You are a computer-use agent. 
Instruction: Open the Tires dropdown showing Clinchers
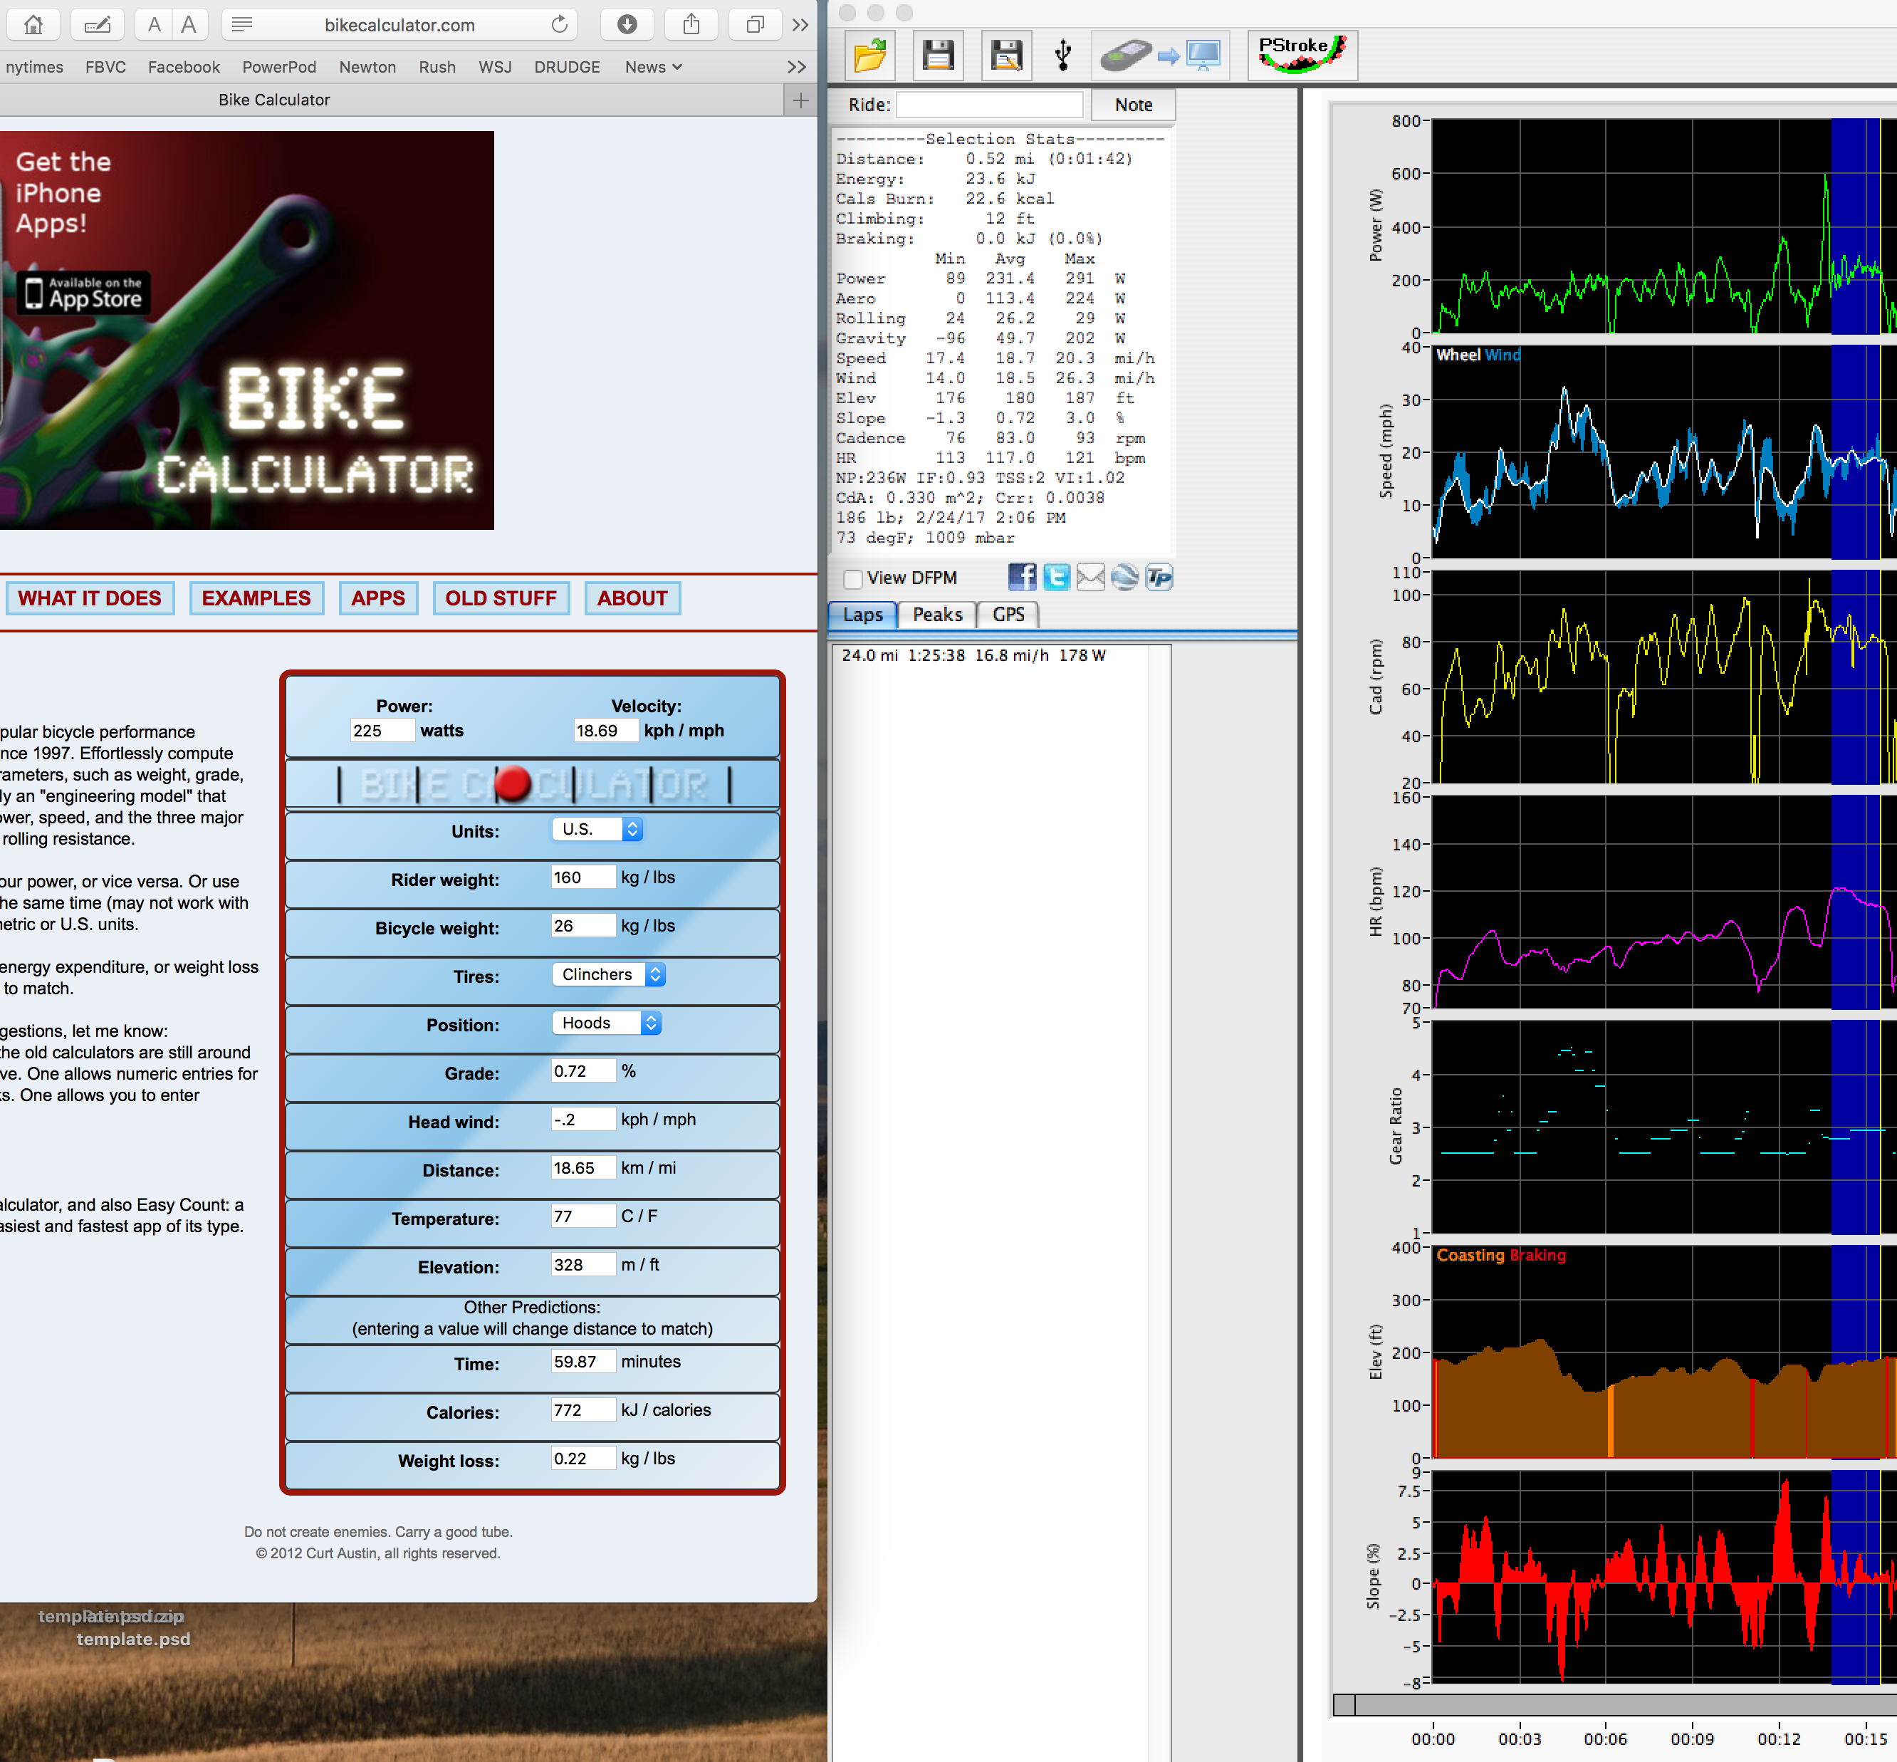click(x=608, y=974)
